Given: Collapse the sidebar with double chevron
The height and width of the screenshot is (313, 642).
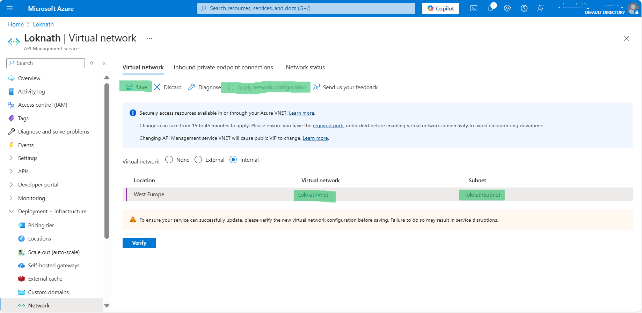Looking at the screenshot, I should [x=104, y=63].
